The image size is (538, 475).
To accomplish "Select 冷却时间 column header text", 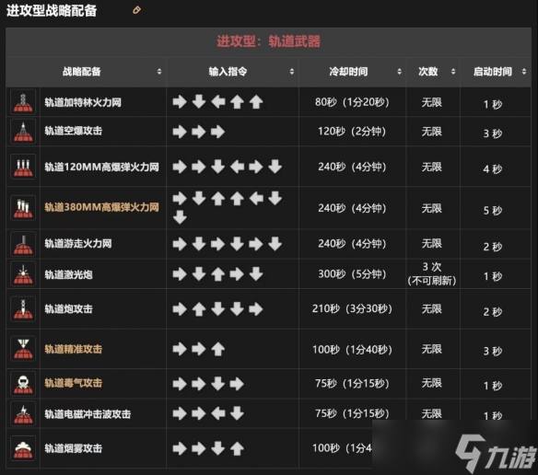I will pos(348,71).
